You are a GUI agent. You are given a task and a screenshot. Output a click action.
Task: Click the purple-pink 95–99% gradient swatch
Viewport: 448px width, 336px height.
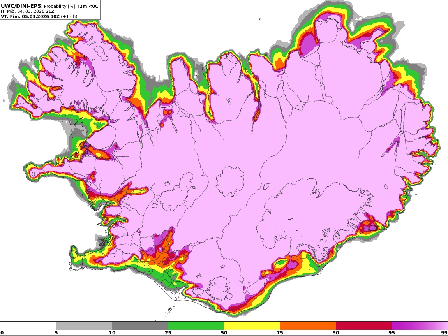[420, 326]
